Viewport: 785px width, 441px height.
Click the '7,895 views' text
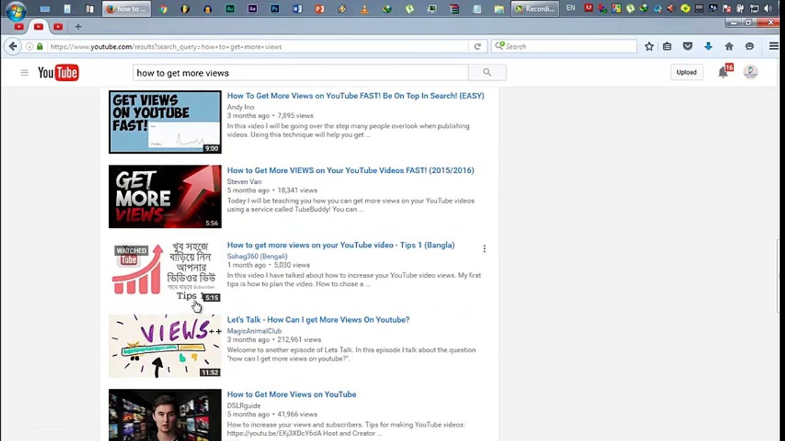pos(295,116)
